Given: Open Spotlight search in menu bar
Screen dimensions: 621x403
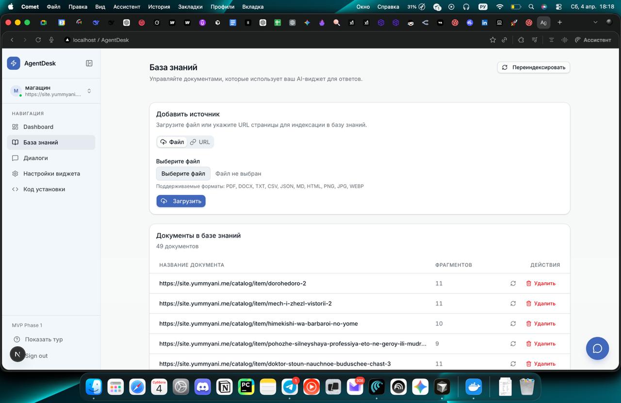Looking at the screenshot, I should [531, 7].
